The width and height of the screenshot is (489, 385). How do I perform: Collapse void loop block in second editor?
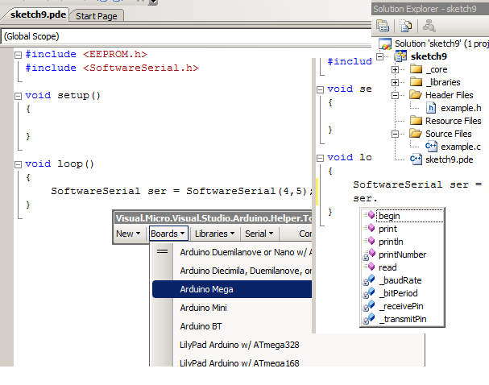[x=321, y=158]
